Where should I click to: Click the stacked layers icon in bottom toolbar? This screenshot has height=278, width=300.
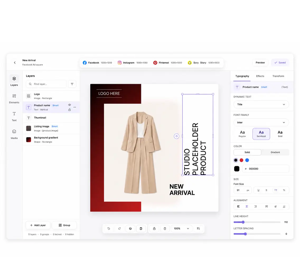(x=130, y=229)
